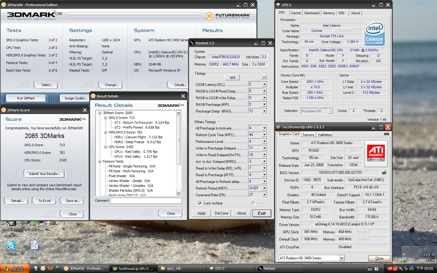
Task: Click the colorful network tray icon near the clock
Action: (x=412, y=268)
